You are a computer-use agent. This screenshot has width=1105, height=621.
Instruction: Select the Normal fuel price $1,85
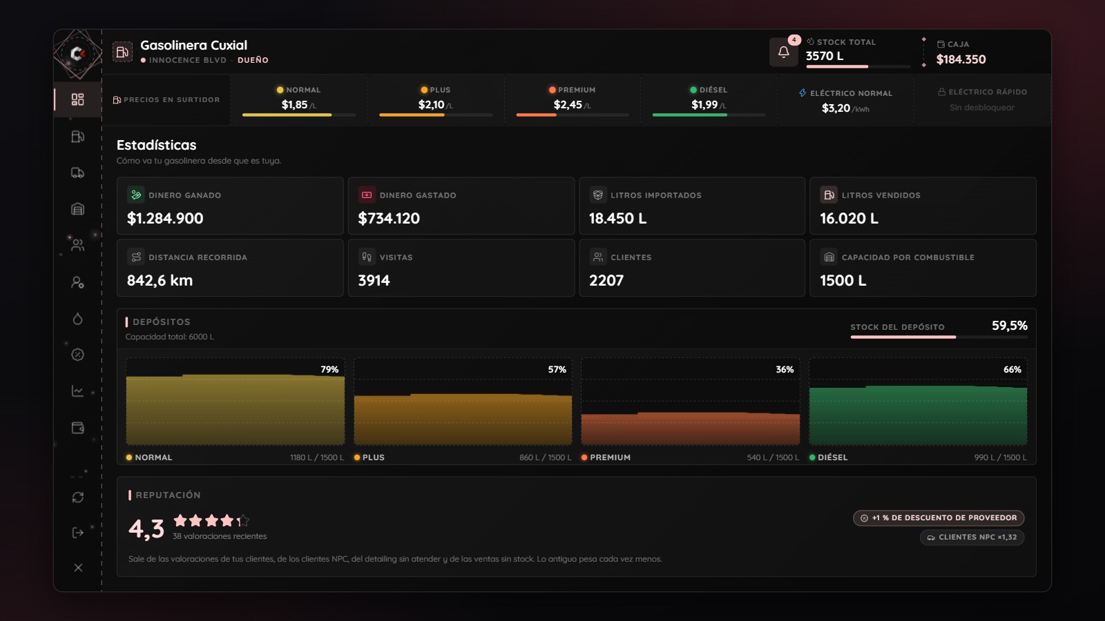coord(298,100)
